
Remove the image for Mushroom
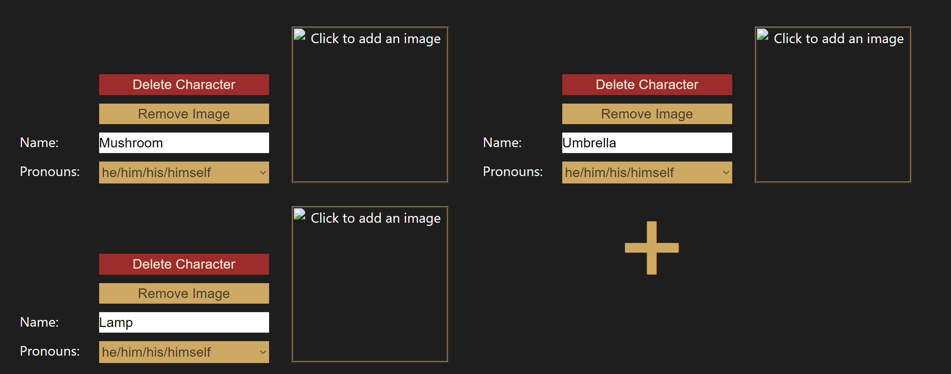pos(183,114)
